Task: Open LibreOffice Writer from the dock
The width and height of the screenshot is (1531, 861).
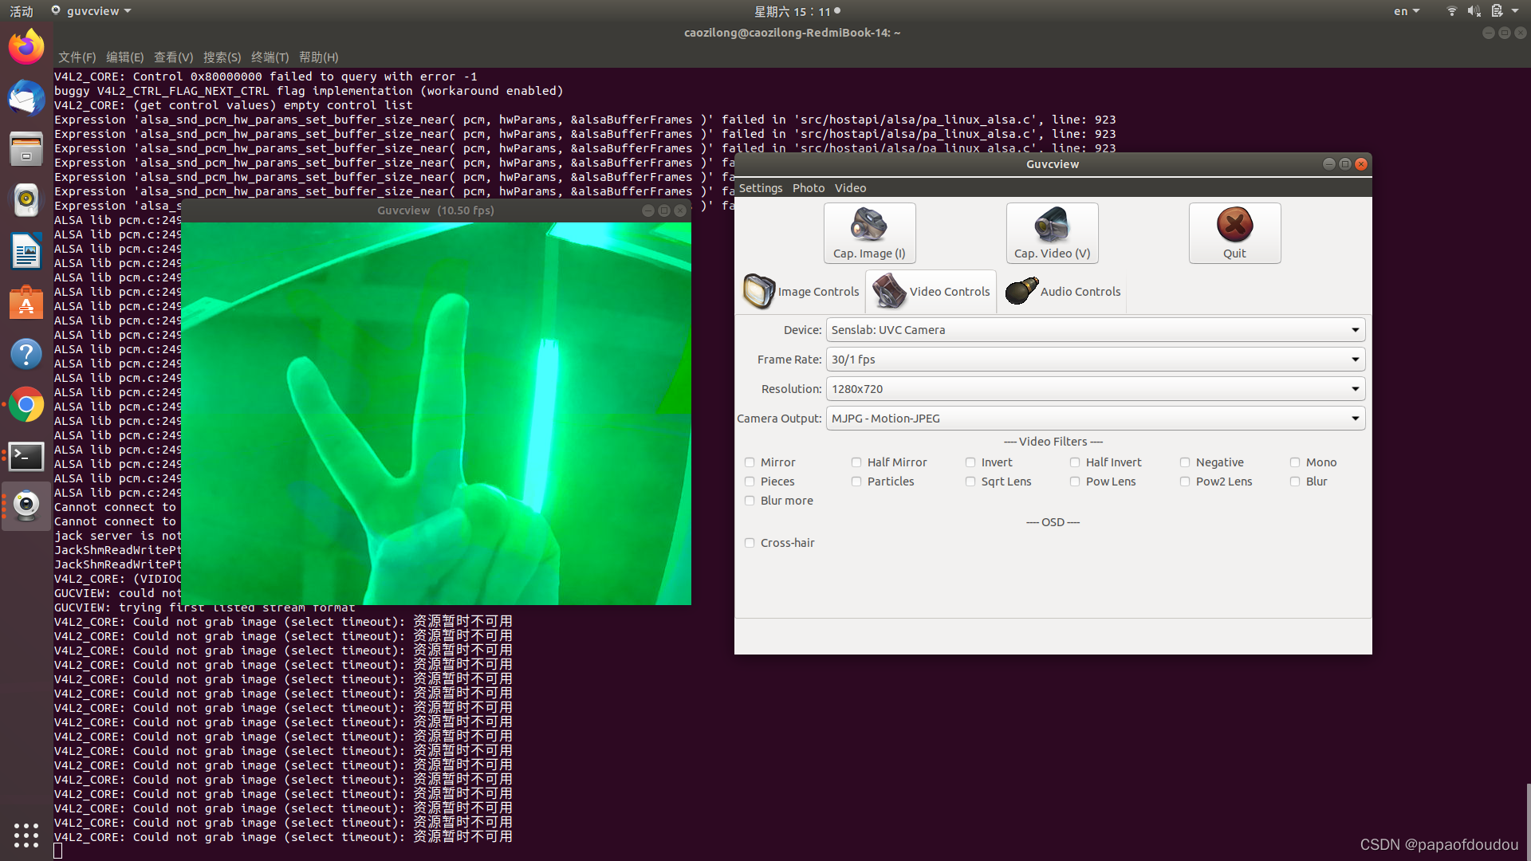Action: [26, 252]
